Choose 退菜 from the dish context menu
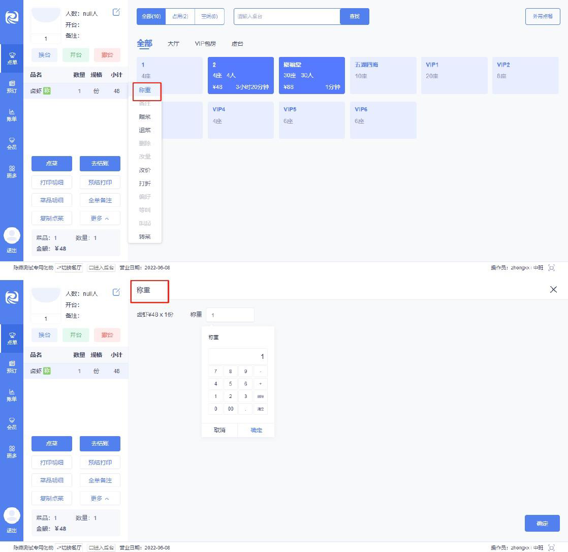 point(145,130)
